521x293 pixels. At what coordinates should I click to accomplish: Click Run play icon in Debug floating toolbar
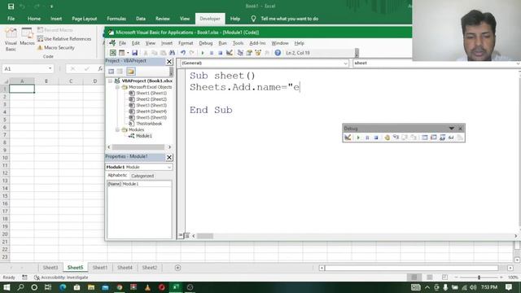(358, 138)
